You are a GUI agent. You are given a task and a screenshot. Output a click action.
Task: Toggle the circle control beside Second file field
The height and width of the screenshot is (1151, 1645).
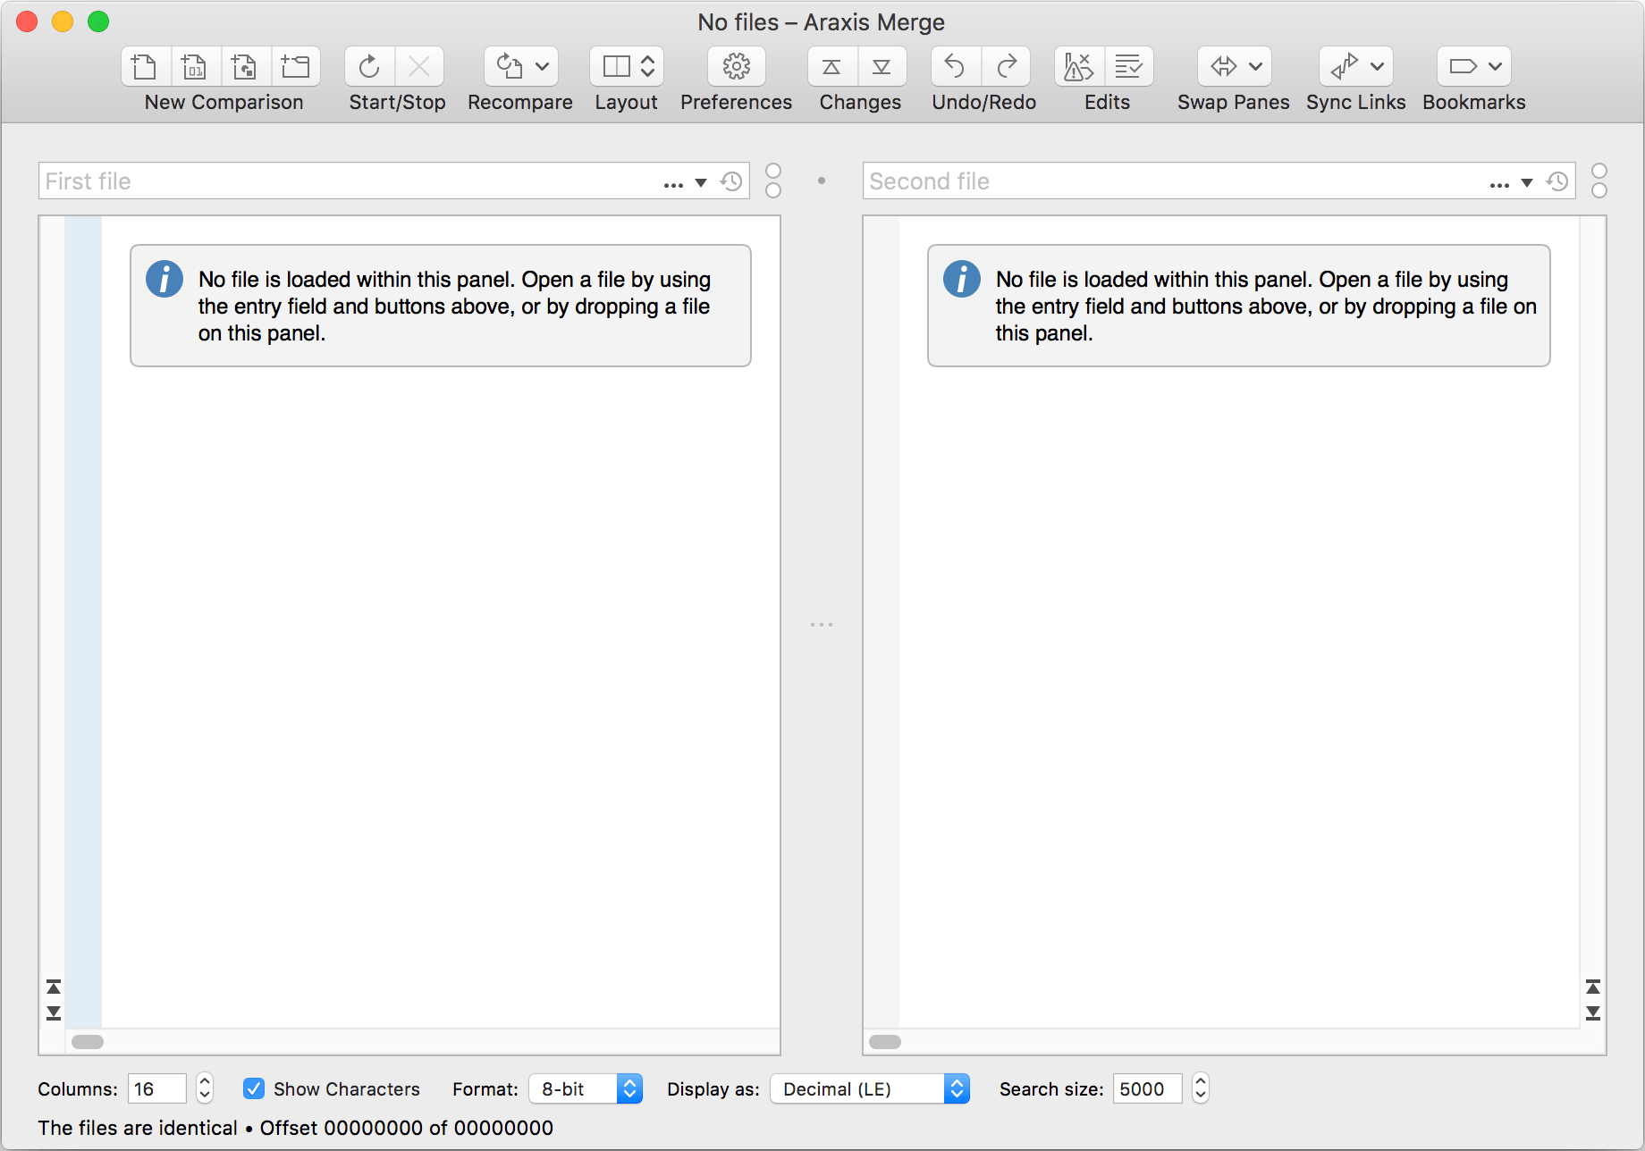[1599, 181]
